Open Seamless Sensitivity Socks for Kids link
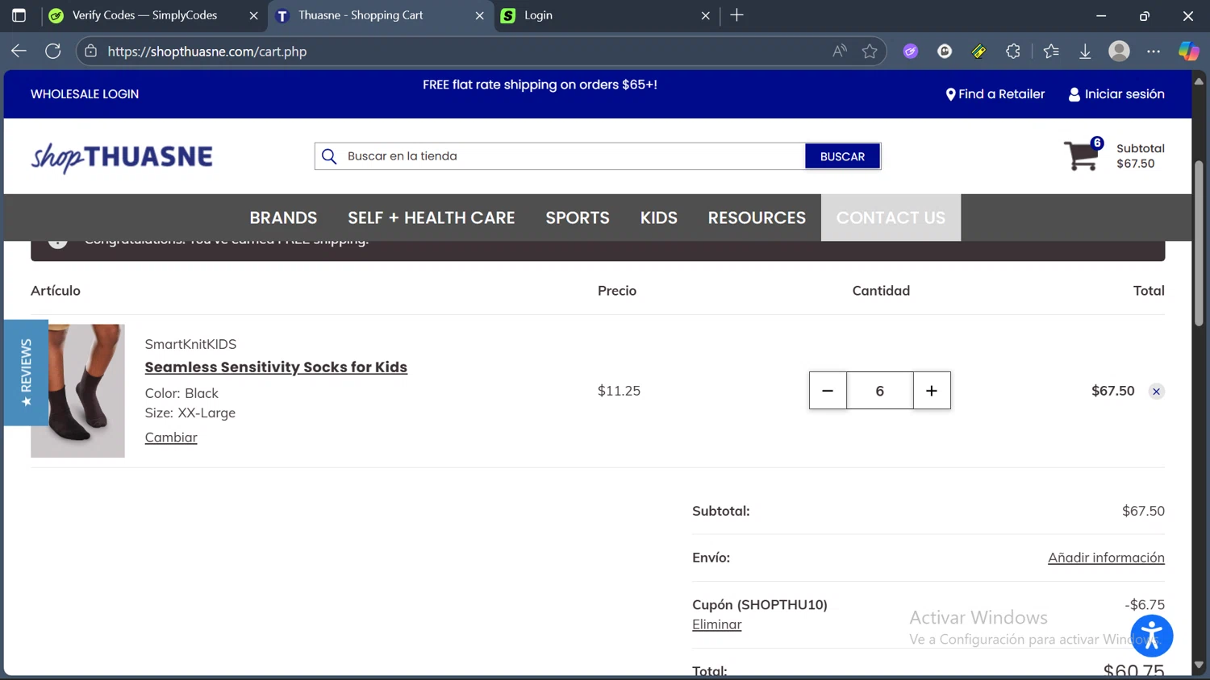This screenshot has width=1210, height=680. (x=276, y=367)
